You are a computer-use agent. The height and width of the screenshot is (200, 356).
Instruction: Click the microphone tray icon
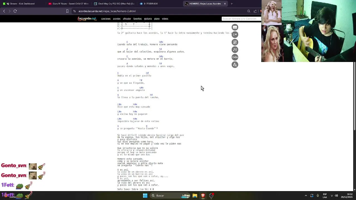[x=318, y=196]
